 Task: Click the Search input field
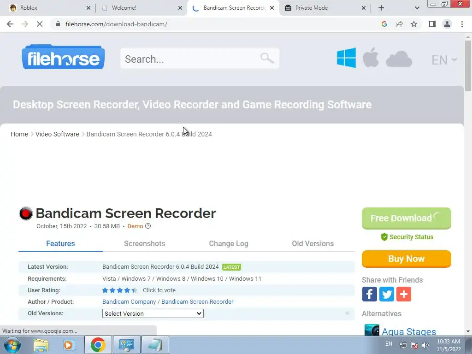pyautogui.click(x=200, y=59)
